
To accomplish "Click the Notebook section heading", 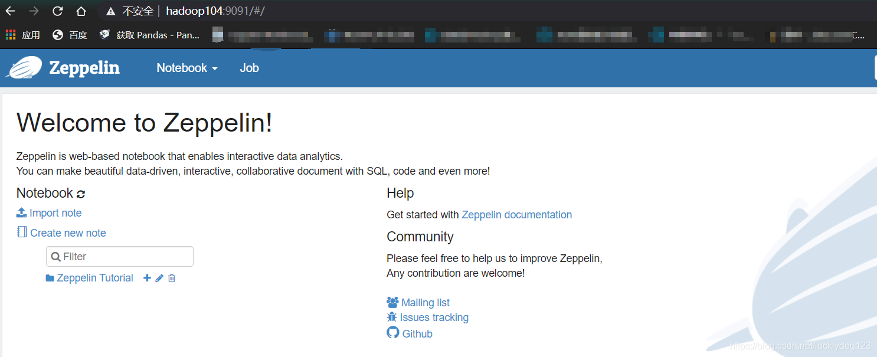I will click(x=45, y=194).
